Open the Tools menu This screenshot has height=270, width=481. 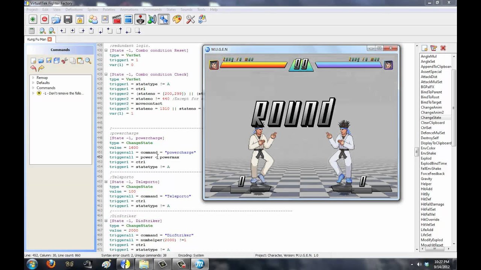(201, 9)
